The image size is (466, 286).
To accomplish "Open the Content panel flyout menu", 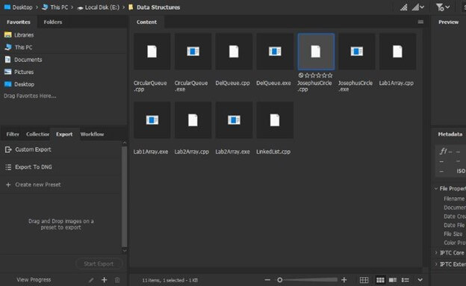I will click(420, 22).
